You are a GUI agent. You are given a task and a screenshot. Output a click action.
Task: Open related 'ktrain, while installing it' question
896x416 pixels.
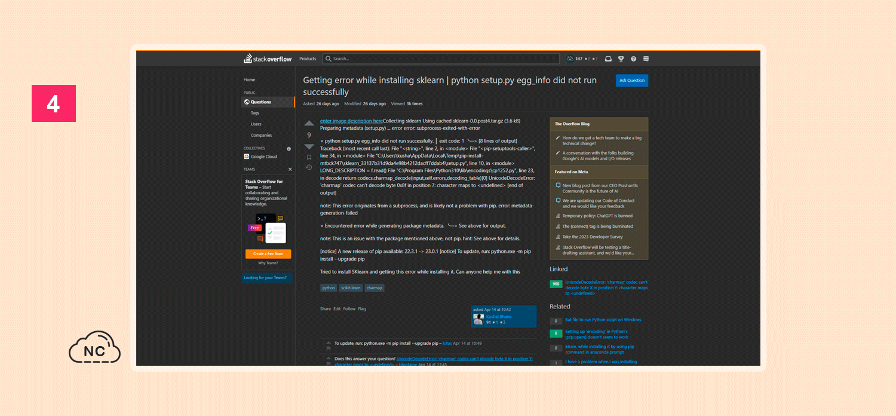[x=600, y=349]
